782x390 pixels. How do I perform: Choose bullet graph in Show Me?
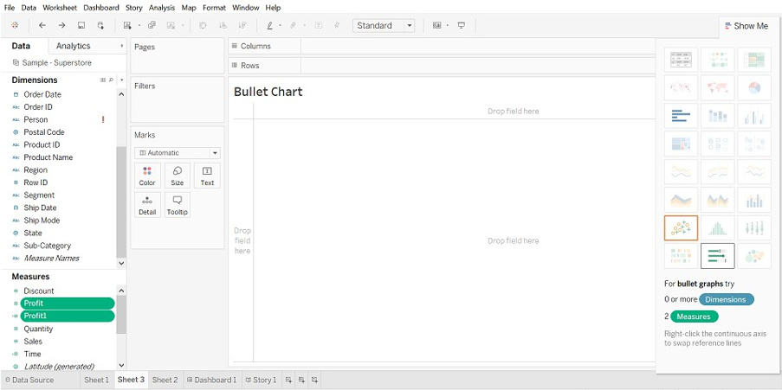pyautogui.click(x=718, y=256)
